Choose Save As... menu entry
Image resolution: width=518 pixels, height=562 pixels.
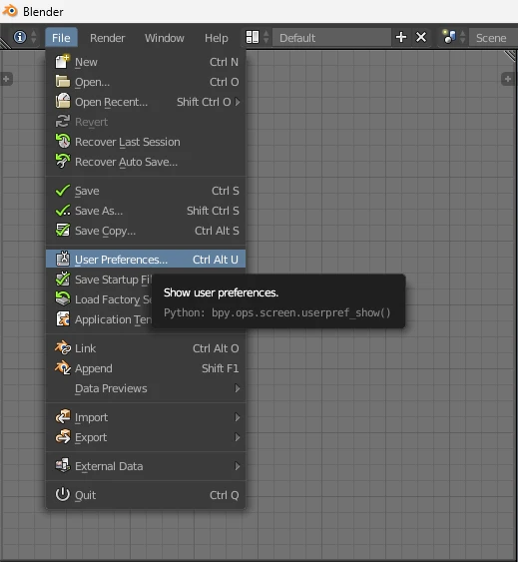click(146, 211)
